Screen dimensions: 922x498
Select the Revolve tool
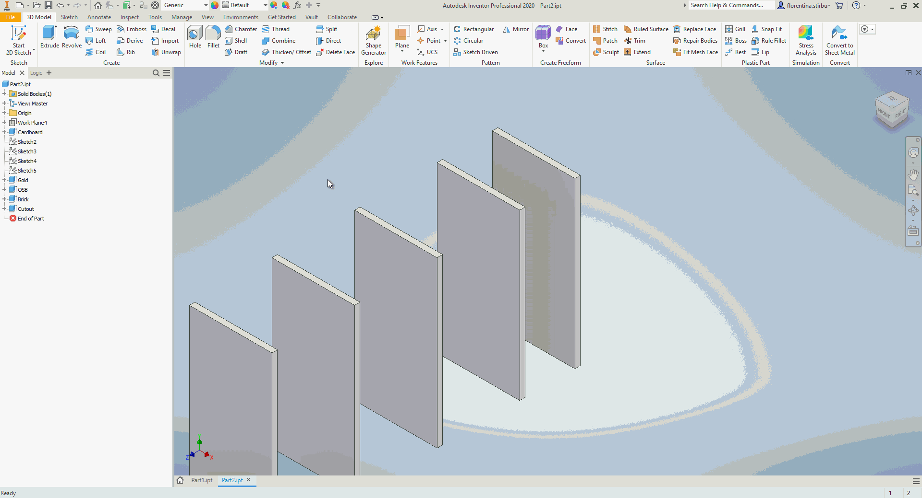[72, 37]
